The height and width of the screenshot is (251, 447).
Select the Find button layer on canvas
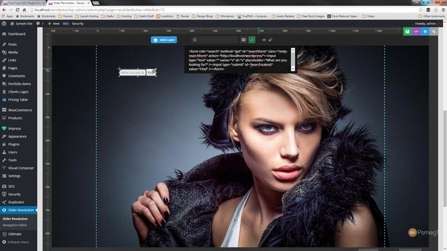pyautogui.click(x=151, y=73)
